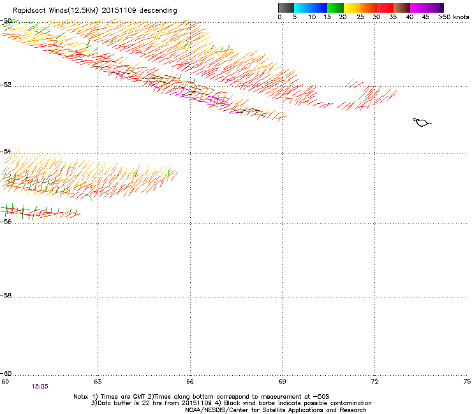Click the '10' legend tick label

click(x=312, y=17)
